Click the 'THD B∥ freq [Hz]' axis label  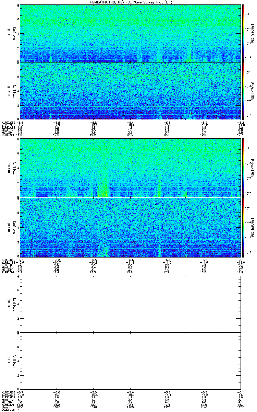pos(11,227)
